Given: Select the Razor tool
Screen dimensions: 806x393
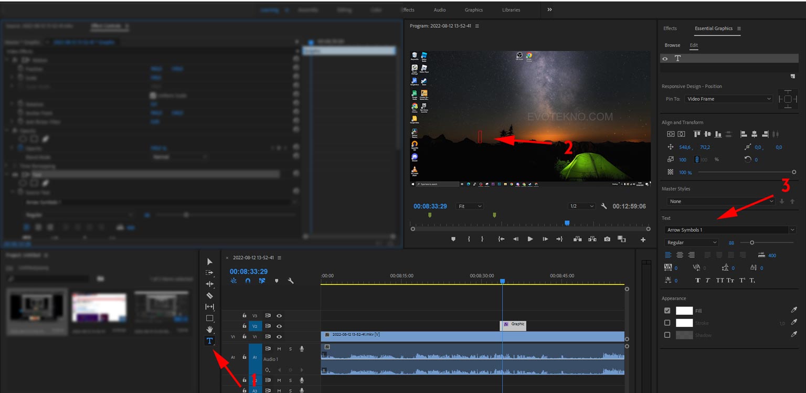Looking at the screenshot, I should 209,295.
